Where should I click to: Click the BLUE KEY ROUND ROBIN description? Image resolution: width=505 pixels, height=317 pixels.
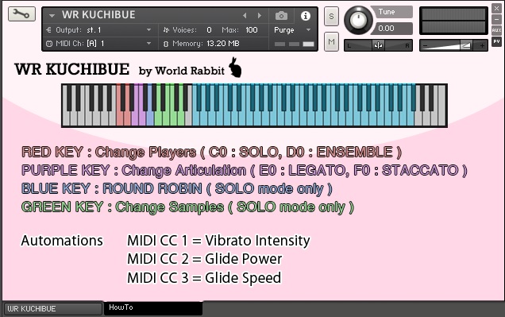coord(176,189)
